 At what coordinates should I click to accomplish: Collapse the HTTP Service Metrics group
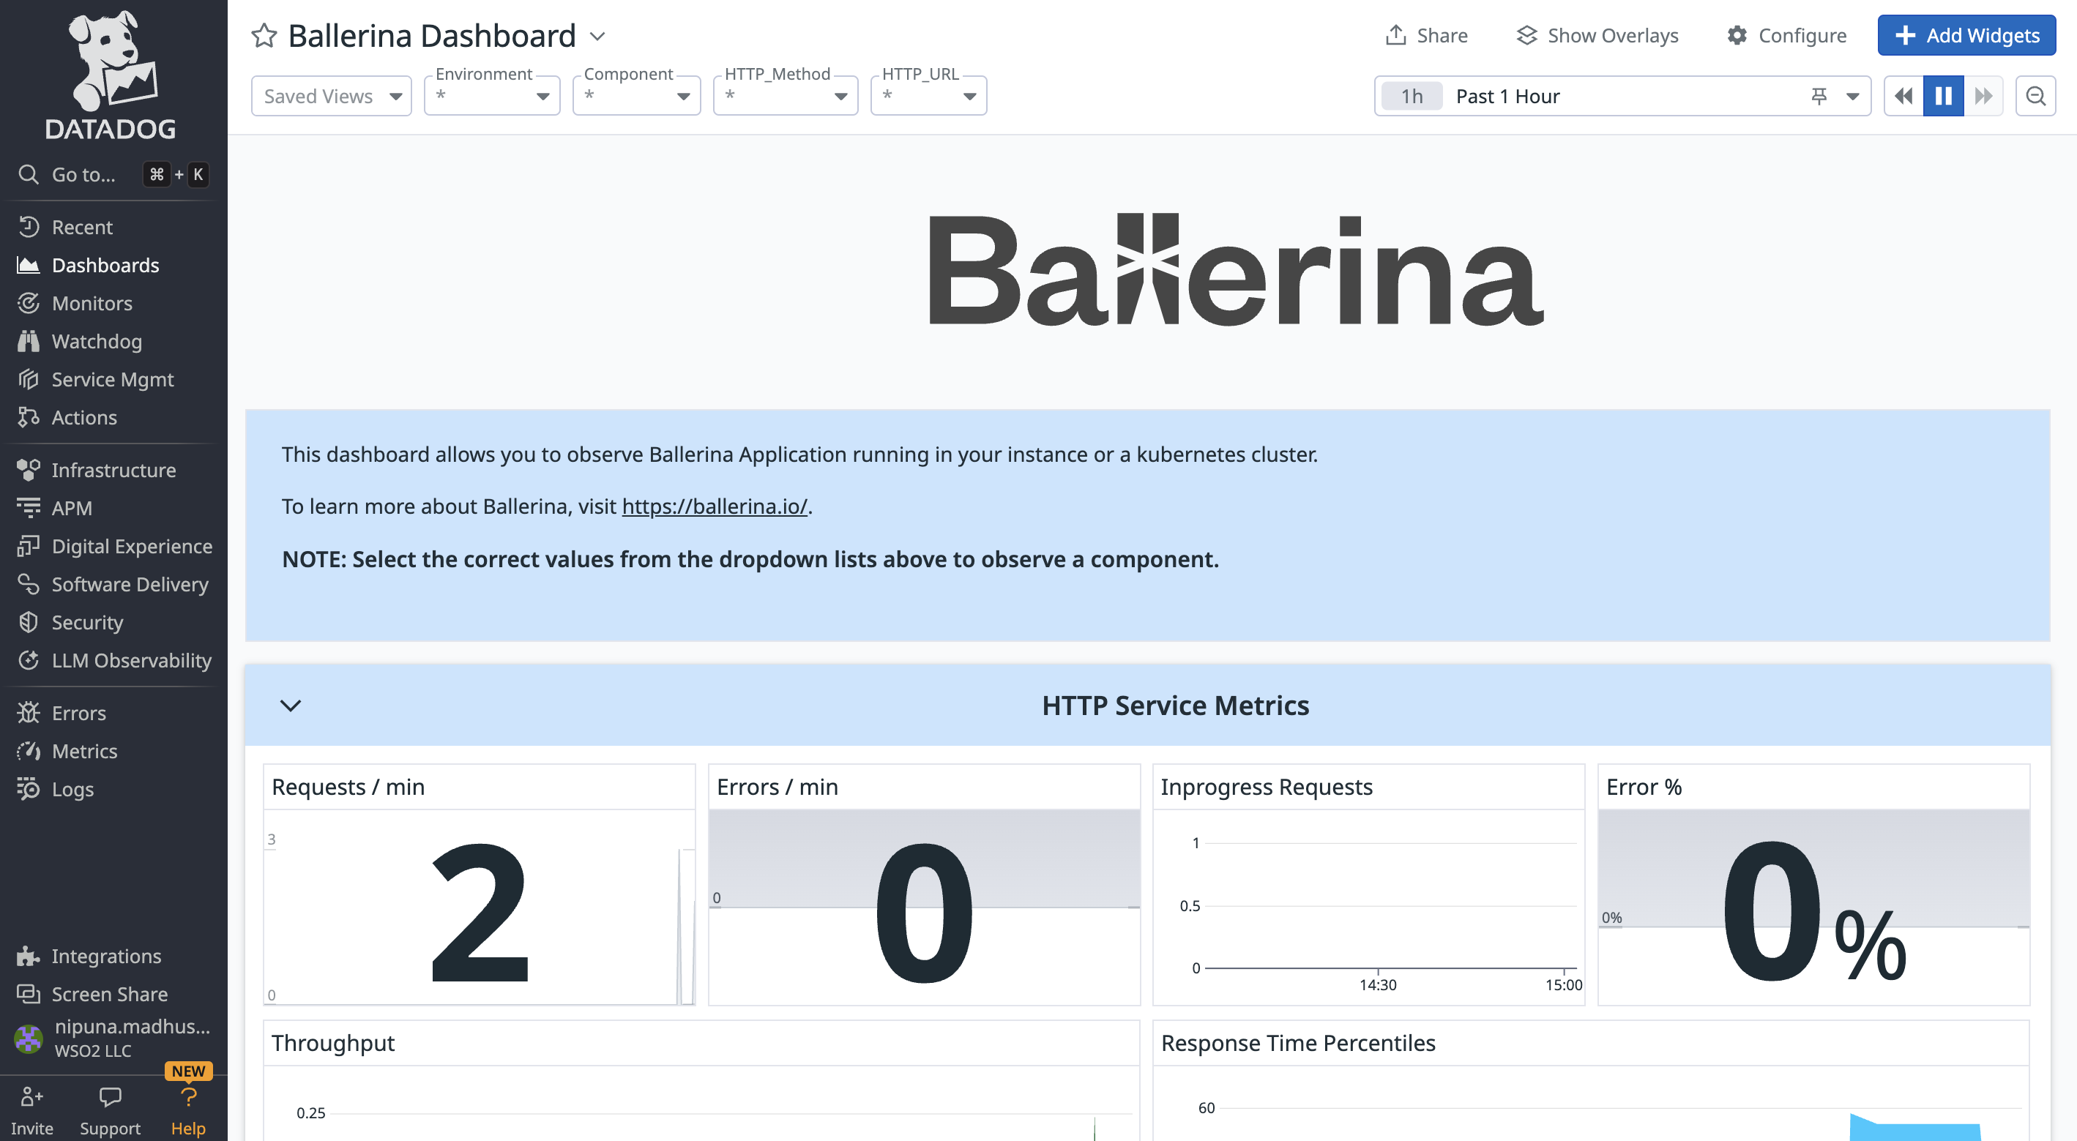(x=290, y=705)
